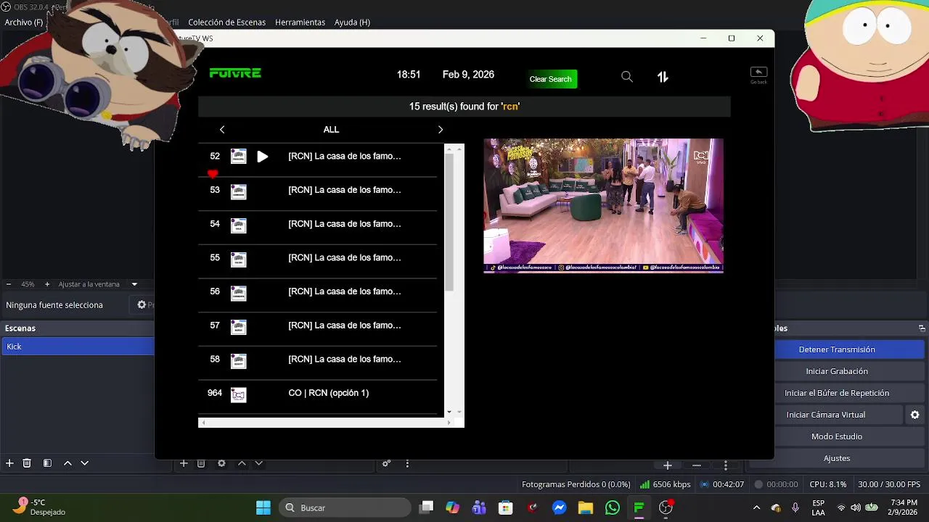Go to previous category with left chevron
The height and width of the screenshot is (522, 929).
[222, 130]
